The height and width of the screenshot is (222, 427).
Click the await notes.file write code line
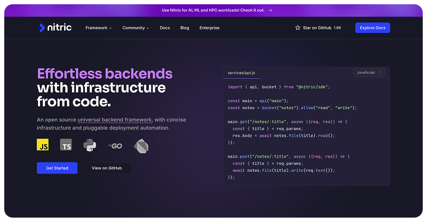coord(283,170)
